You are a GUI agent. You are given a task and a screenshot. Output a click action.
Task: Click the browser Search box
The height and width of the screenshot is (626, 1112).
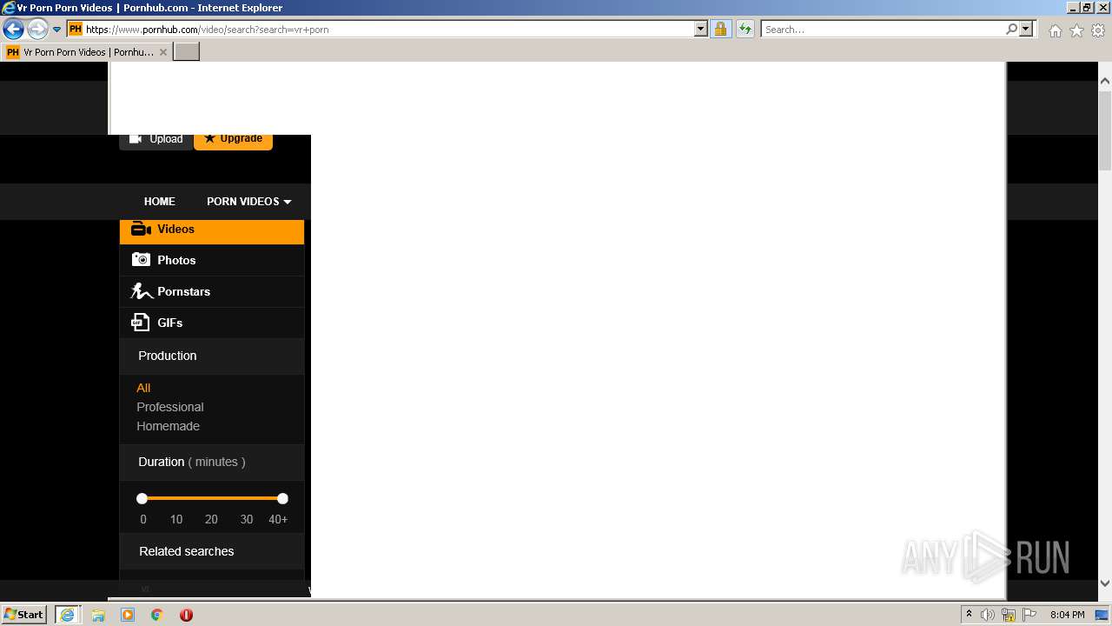883,30
